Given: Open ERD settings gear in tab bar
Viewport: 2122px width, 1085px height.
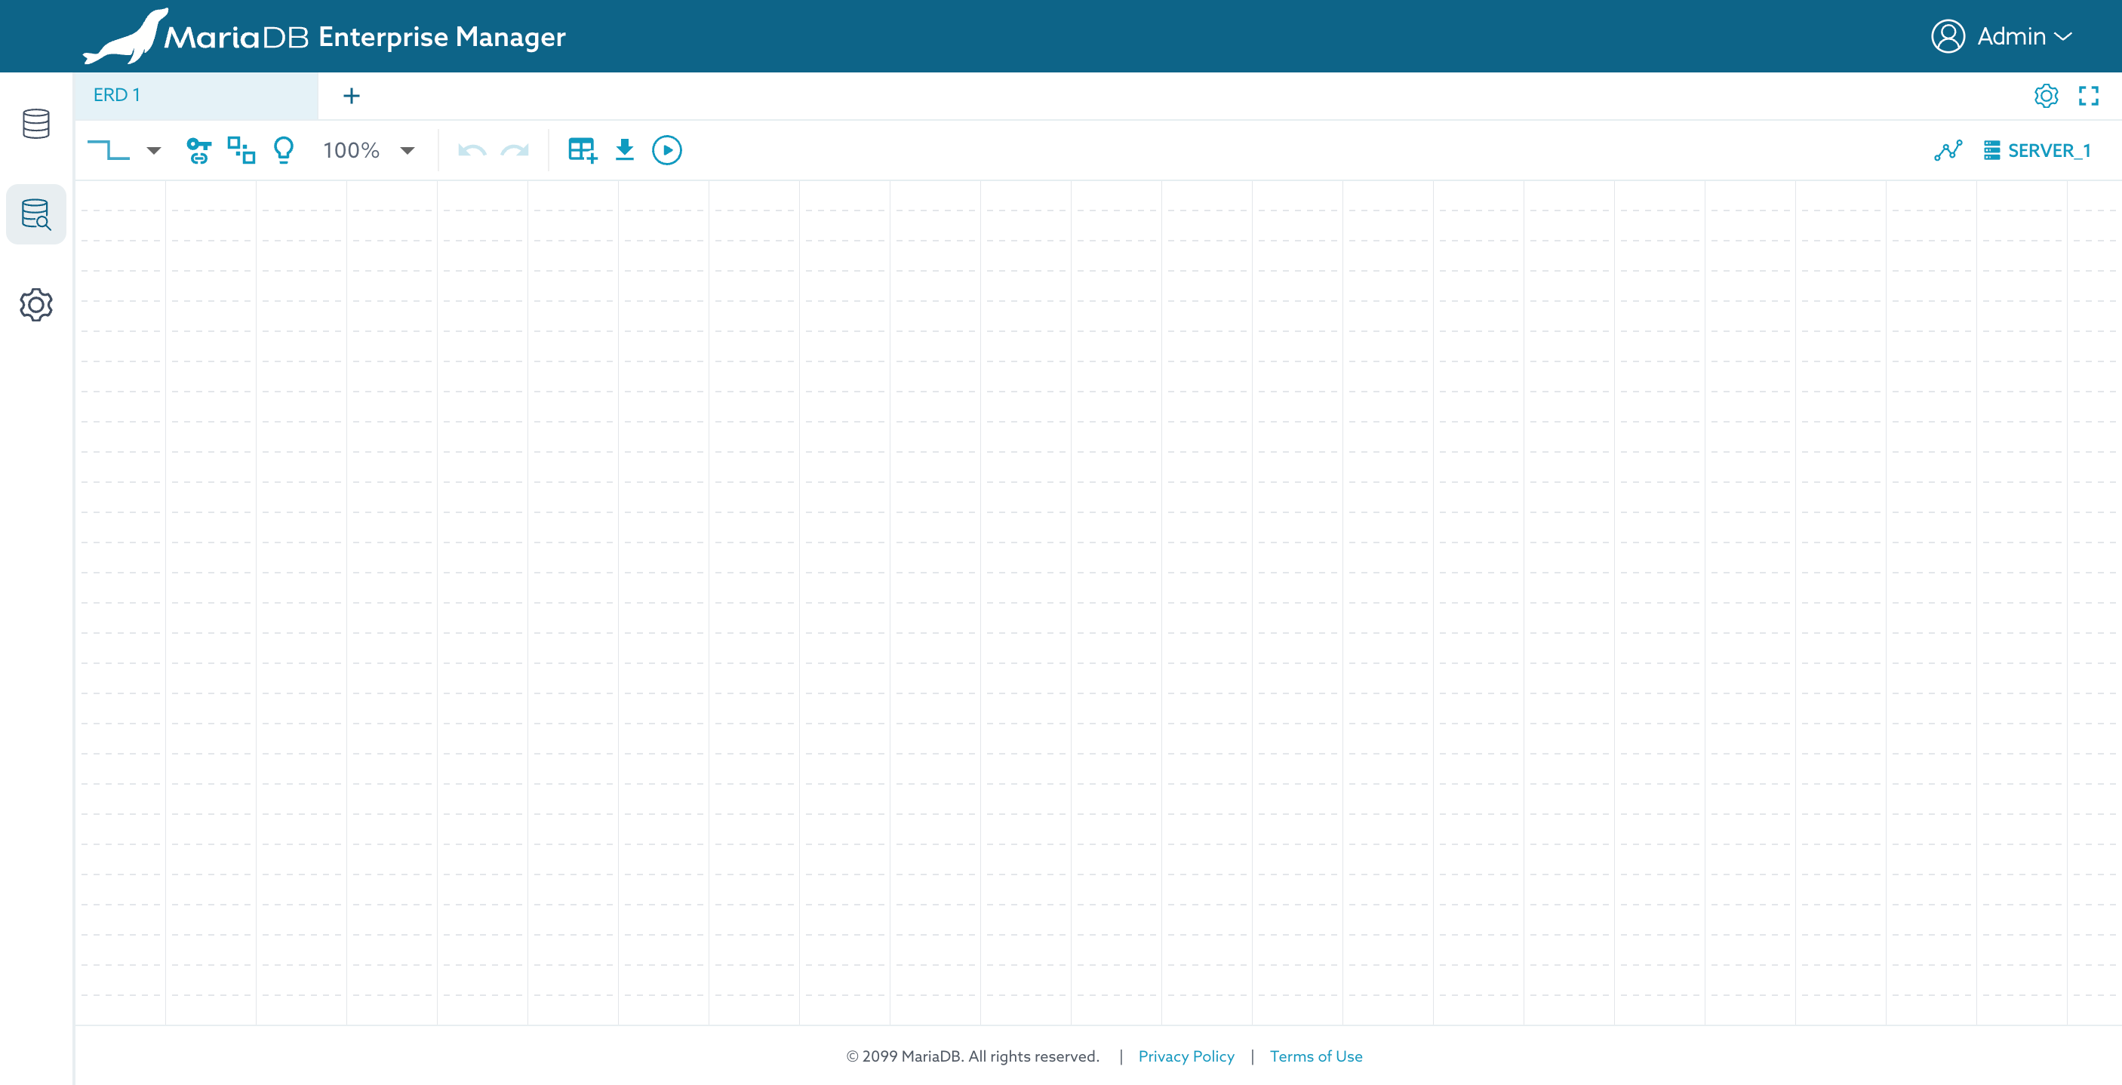Looking at the screenshot, I should (2047, 96).
